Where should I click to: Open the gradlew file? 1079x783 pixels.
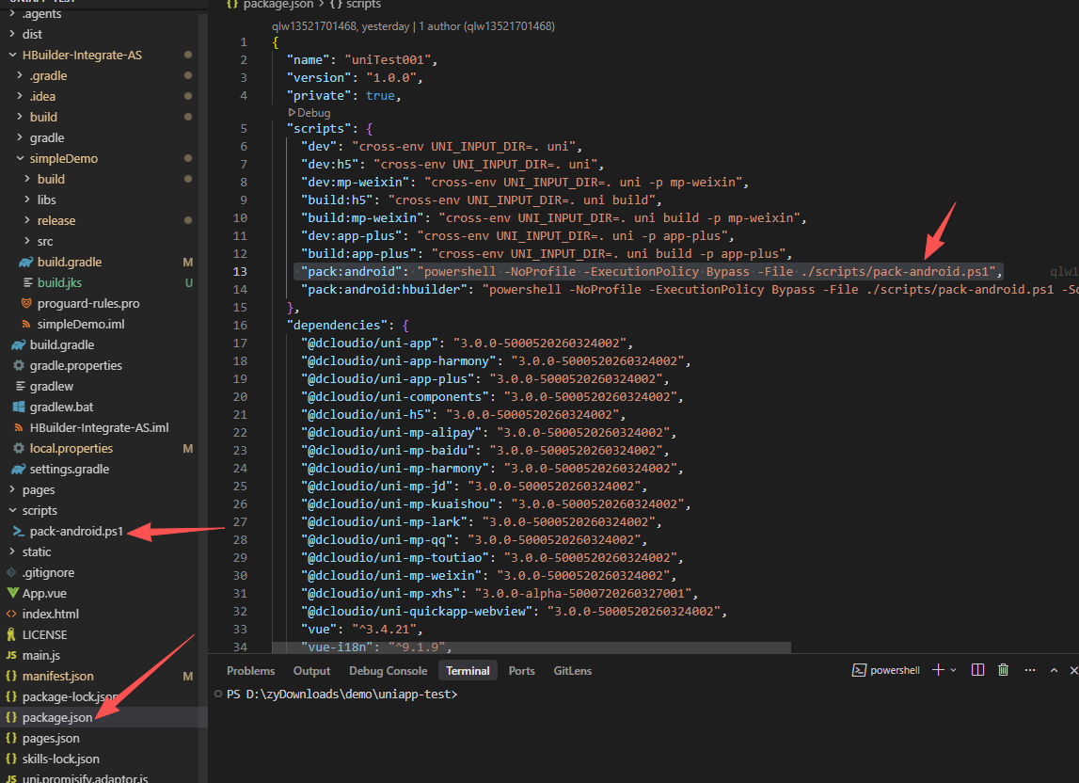point(103,386)
